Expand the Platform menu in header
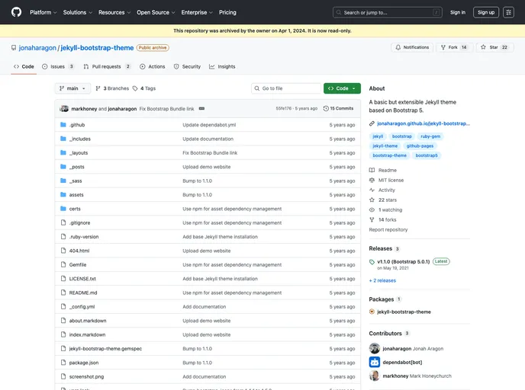Screen dimensions: 525x390 click(43, 12)
